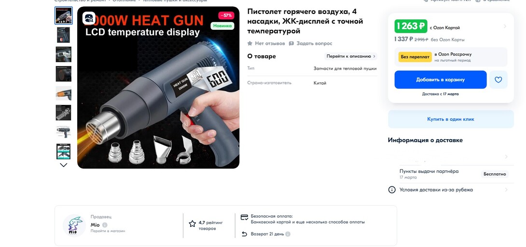This screenshot has height=247, width=526.
Task: Click the question bubble icon Задать вопрос
Action: coord(291,43)
